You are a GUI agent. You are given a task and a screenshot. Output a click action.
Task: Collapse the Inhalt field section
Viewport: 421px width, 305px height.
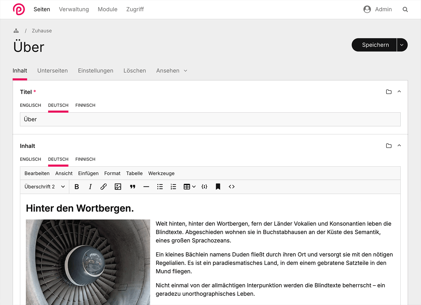399,146
